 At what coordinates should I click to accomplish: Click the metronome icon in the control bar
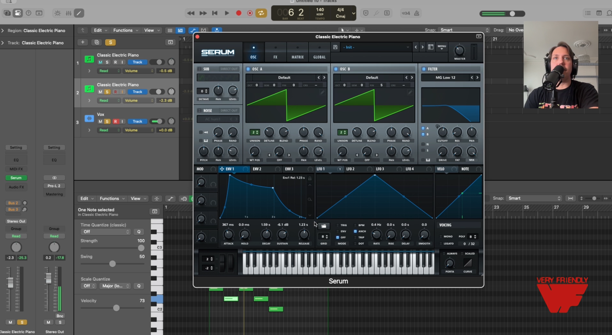click(x=417, y=13)
